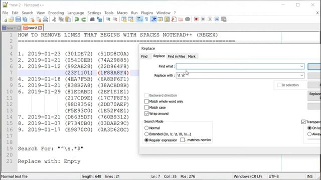Click the Save Recorded Macro icon
This screenshot has height=180, width=321.
(224, 19)
